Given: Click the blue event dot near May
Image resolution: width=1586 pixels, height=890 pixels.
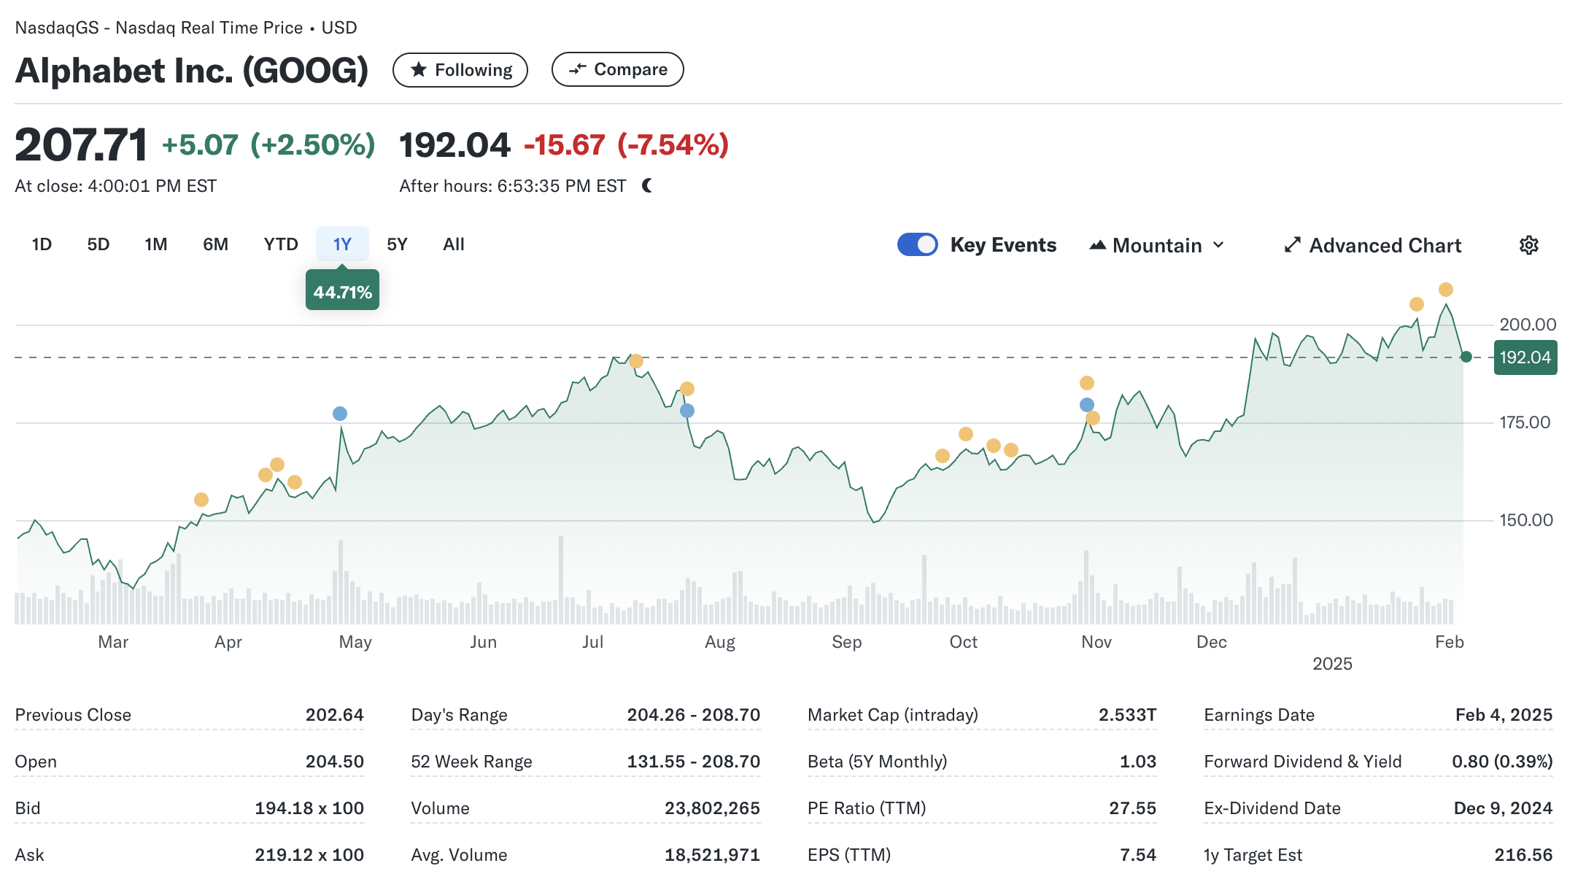Looking at the screenshot, I should point(340,414).
